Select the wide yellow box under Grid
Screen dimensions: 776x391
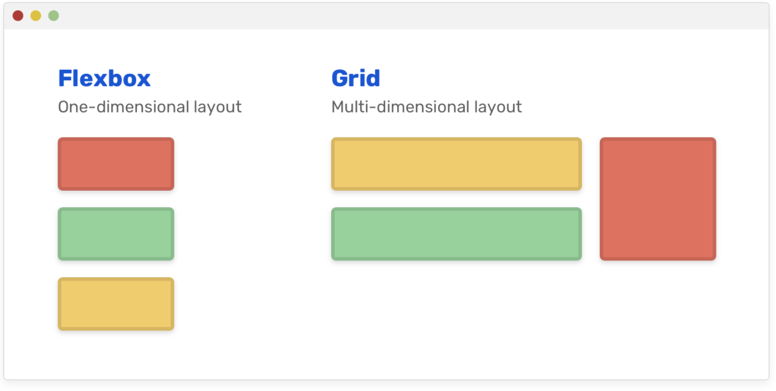(456, 164)
